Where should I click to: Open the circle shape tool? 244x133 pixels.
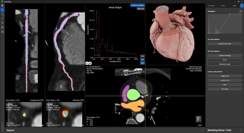pos(2,14)
